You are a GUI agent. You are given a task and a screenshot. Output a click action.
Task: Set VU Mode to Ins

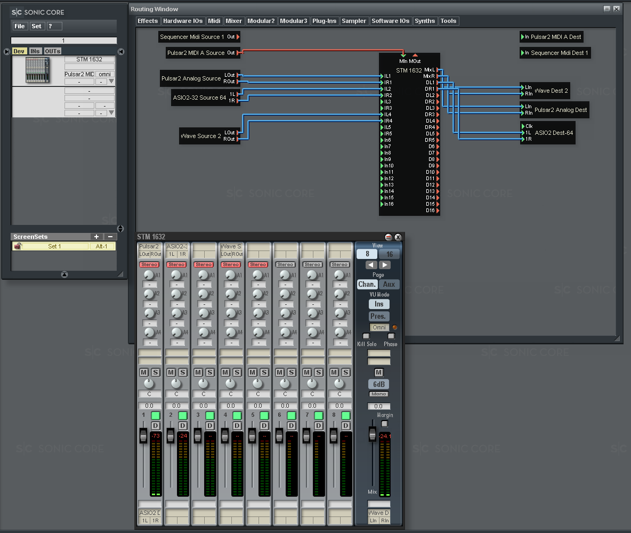point(379,304)
